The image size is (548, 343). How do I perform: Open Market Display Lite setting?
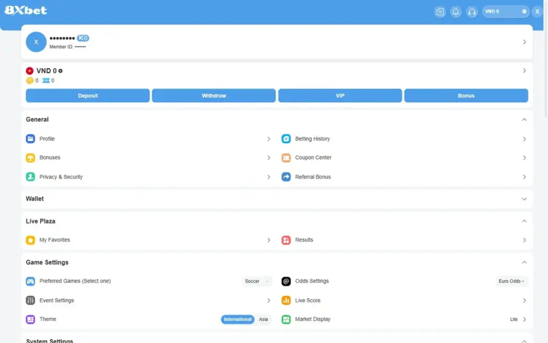(x=518, y=319)
